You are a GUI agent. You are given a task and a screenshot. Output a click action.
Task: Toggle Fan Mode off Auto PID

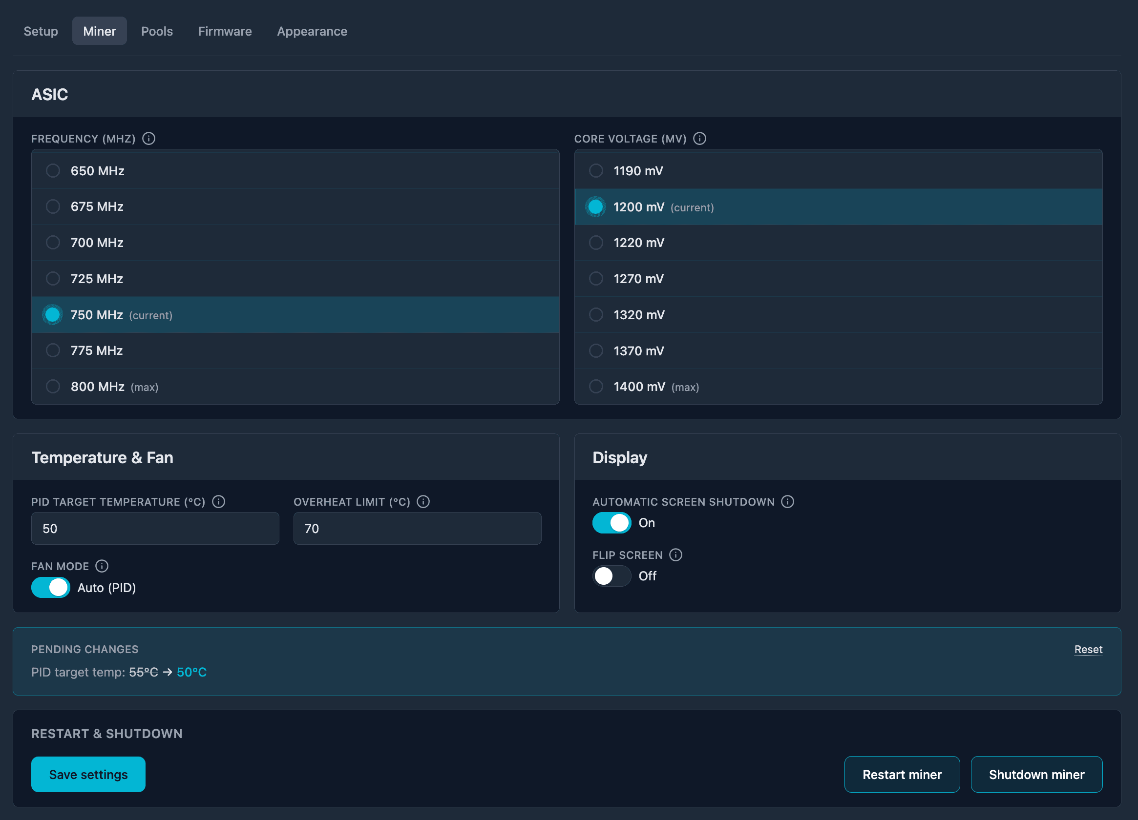50,587
